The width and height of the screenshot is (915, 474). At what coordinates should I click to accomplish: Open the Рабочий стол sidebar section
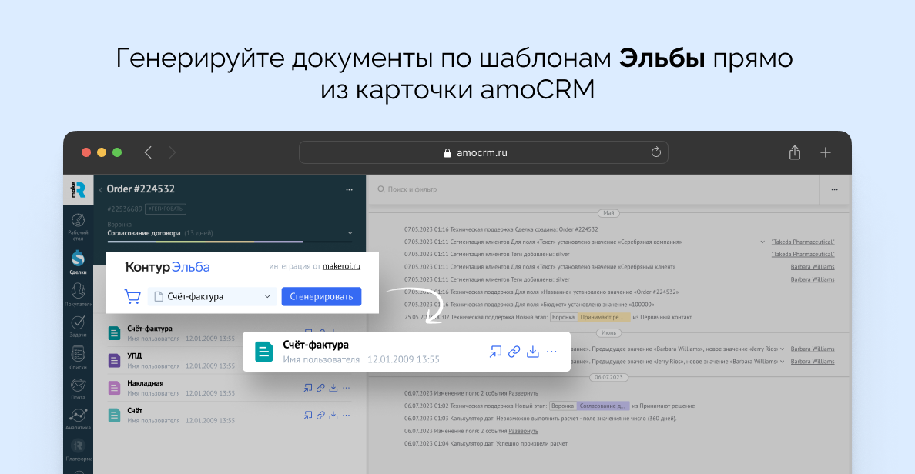click(79, 226)
